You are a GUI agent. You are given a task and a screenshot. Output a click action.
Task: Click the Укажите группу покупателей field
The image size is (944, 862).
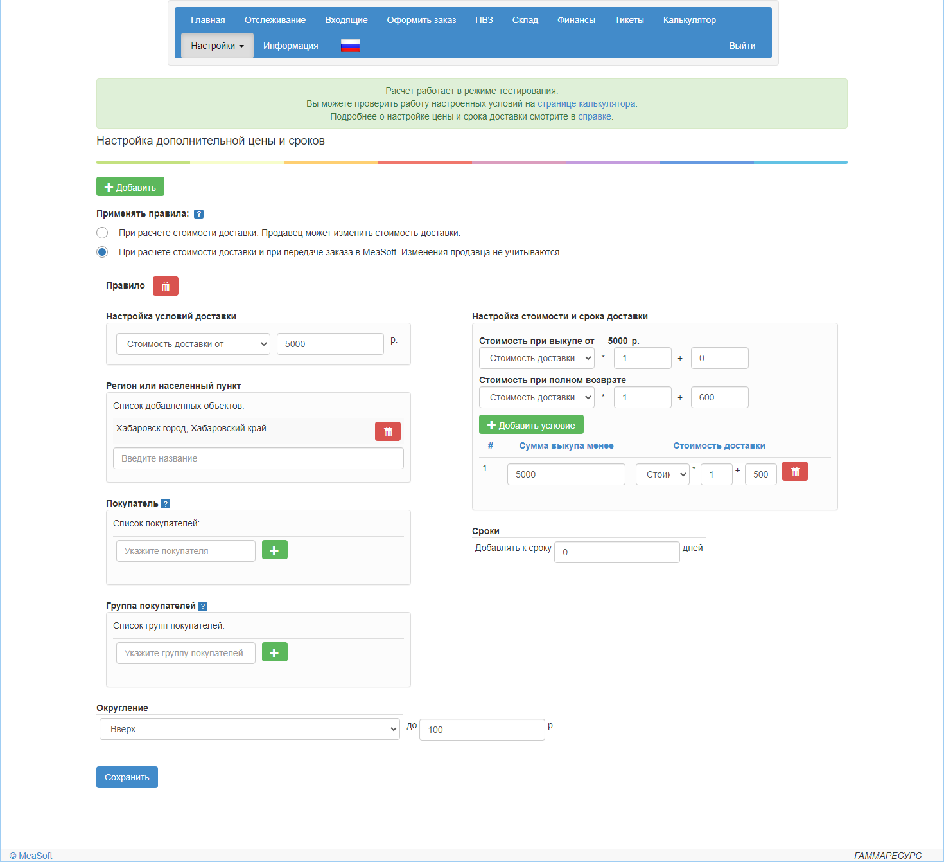pos(186,653)
